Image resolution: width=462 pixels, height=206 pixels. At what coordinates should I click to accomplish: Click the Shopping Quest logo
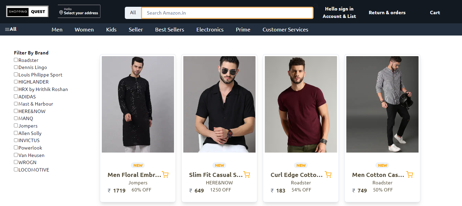[27, 12]
